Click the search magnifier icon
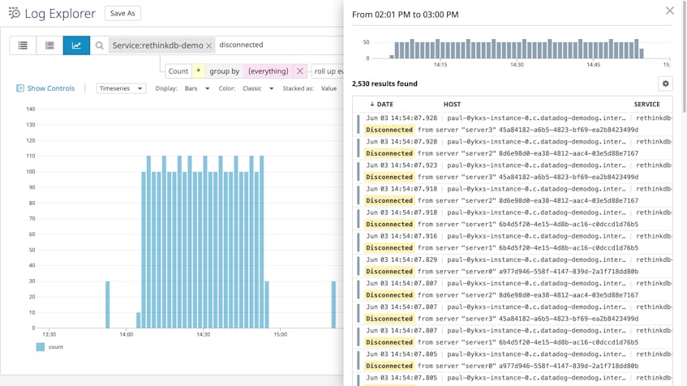 click(100, 45)
